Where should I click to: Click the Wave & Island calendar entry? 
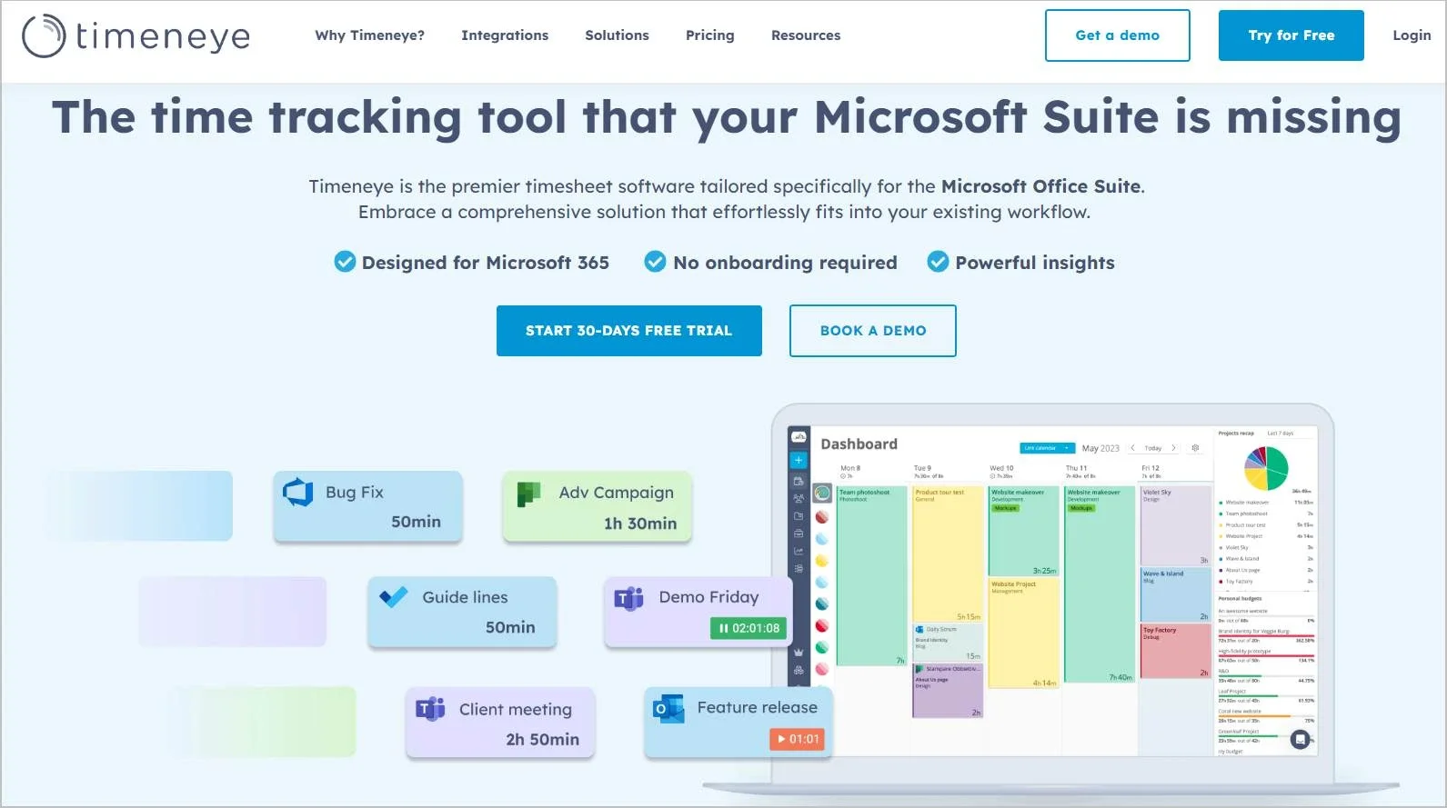coord(1176,594)
